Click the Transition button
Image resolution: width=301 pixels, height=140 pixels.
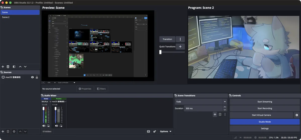pos(167,39)
